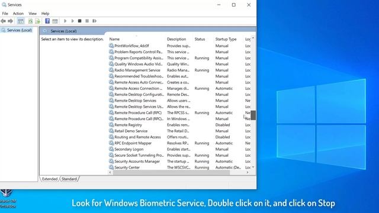
Task: Click the Restart Service icon
Action: 95,21
